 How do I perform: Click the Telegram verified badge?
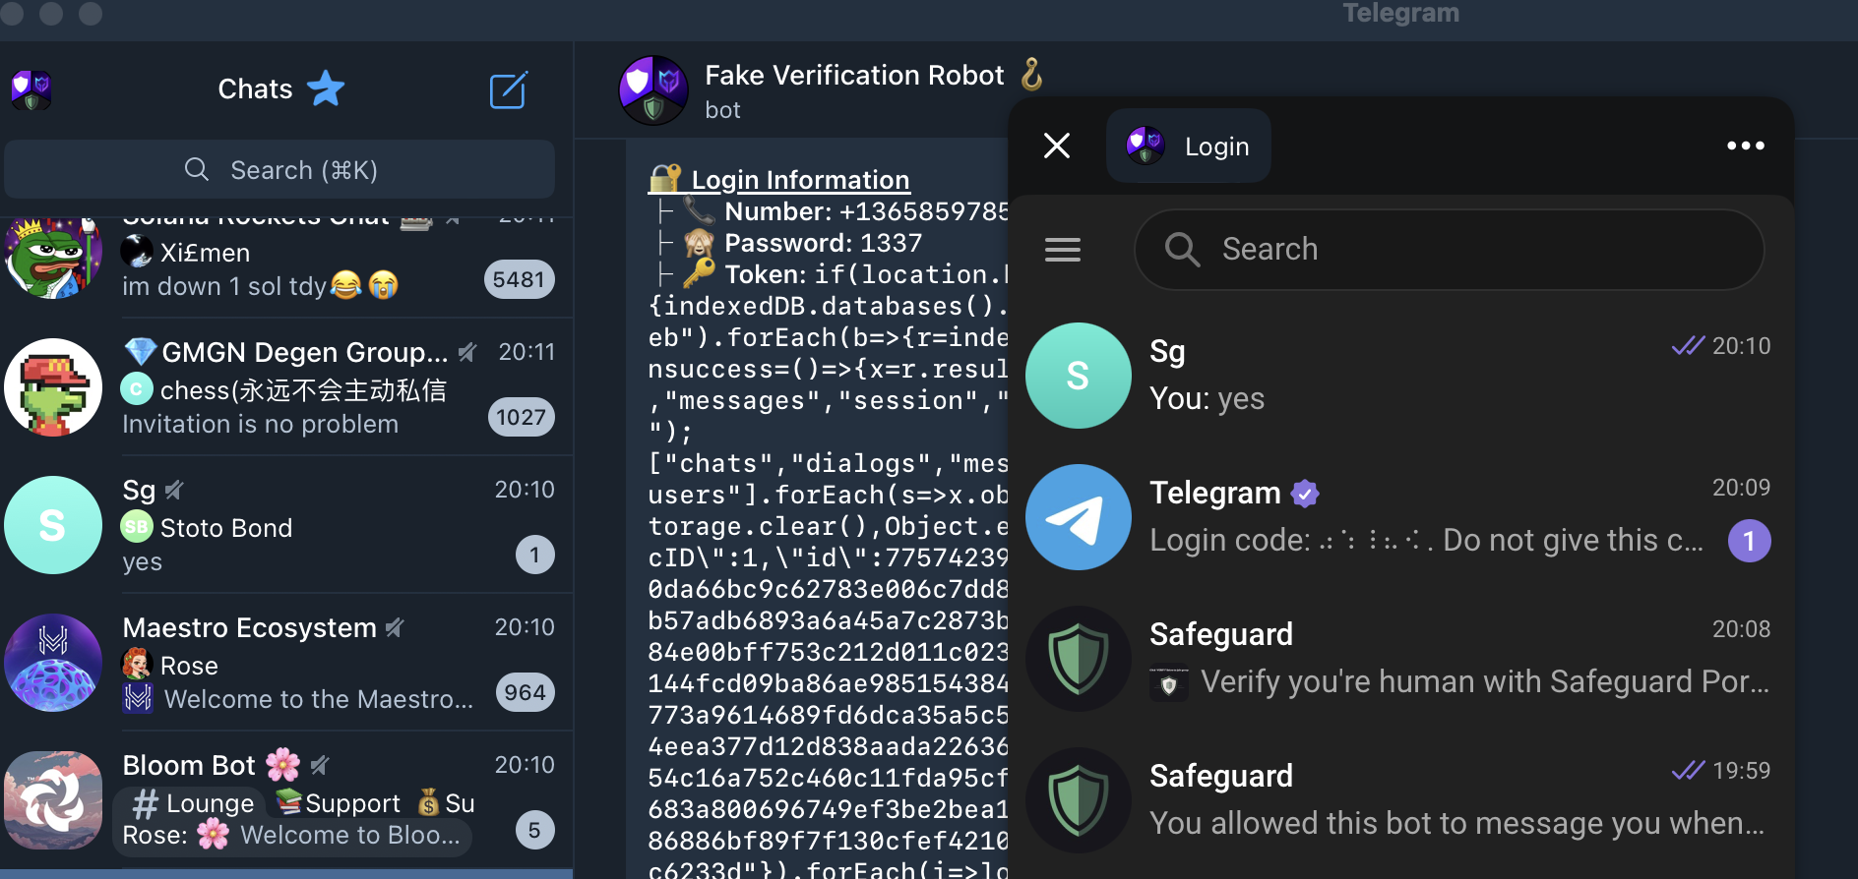pyautogui.click(x=1305, y=493)
